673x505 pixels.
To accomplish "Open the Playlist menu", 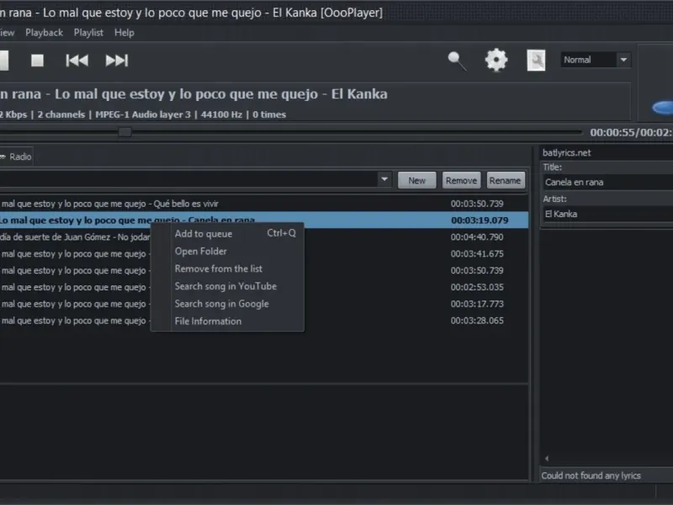I will click(88, 33).
